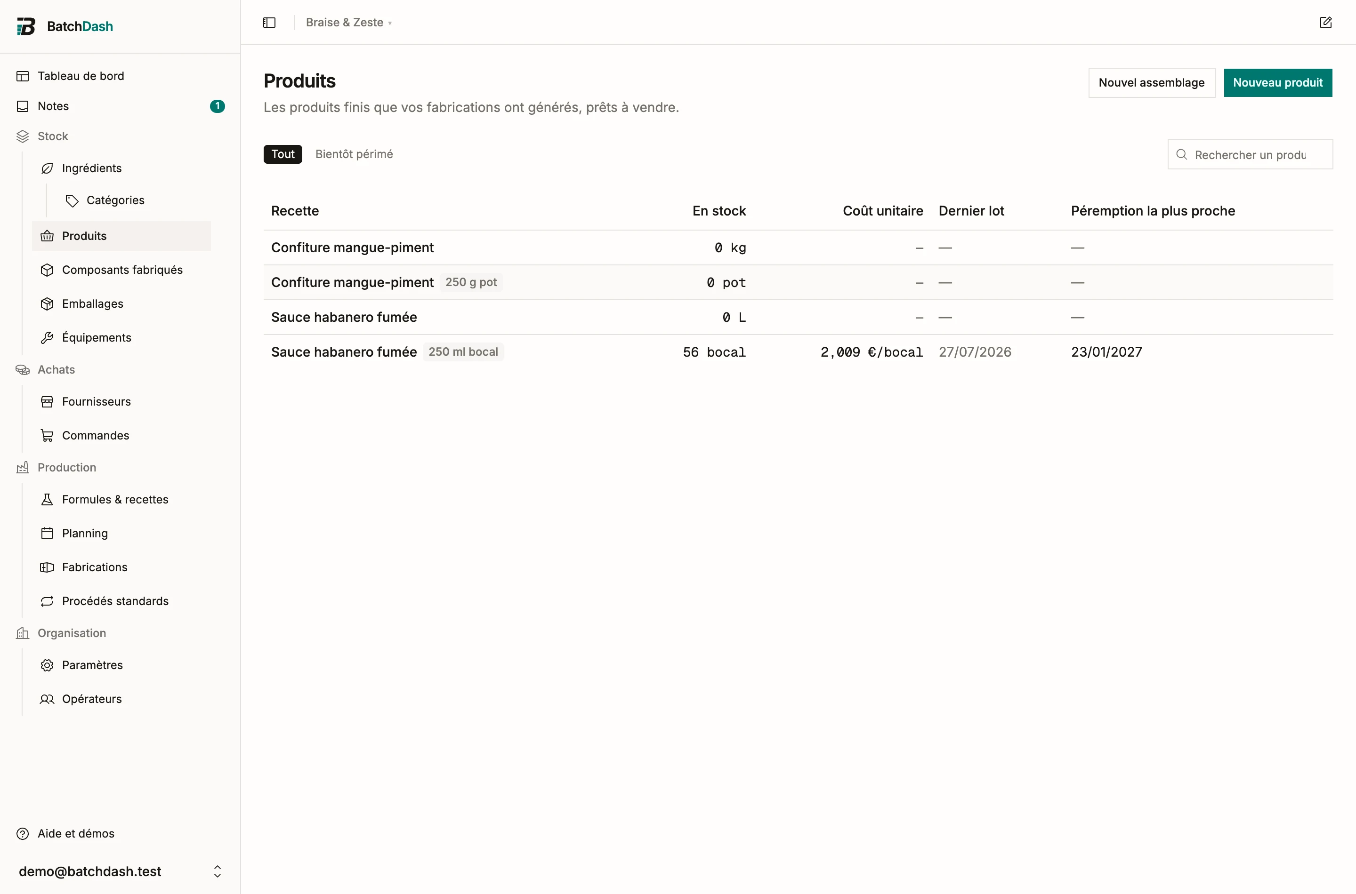Click the search magnifier icon
The image size is (1356, 894).
1181,154
